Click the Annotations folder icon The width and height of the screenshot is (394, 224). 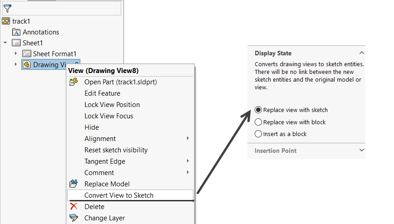pyautogui.click(x=16, y=32)
